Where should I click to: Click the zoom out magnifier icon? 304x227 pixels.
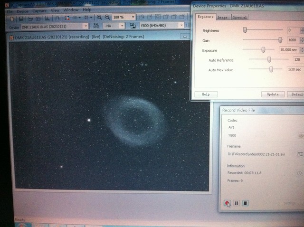click(x=106, y=18)
